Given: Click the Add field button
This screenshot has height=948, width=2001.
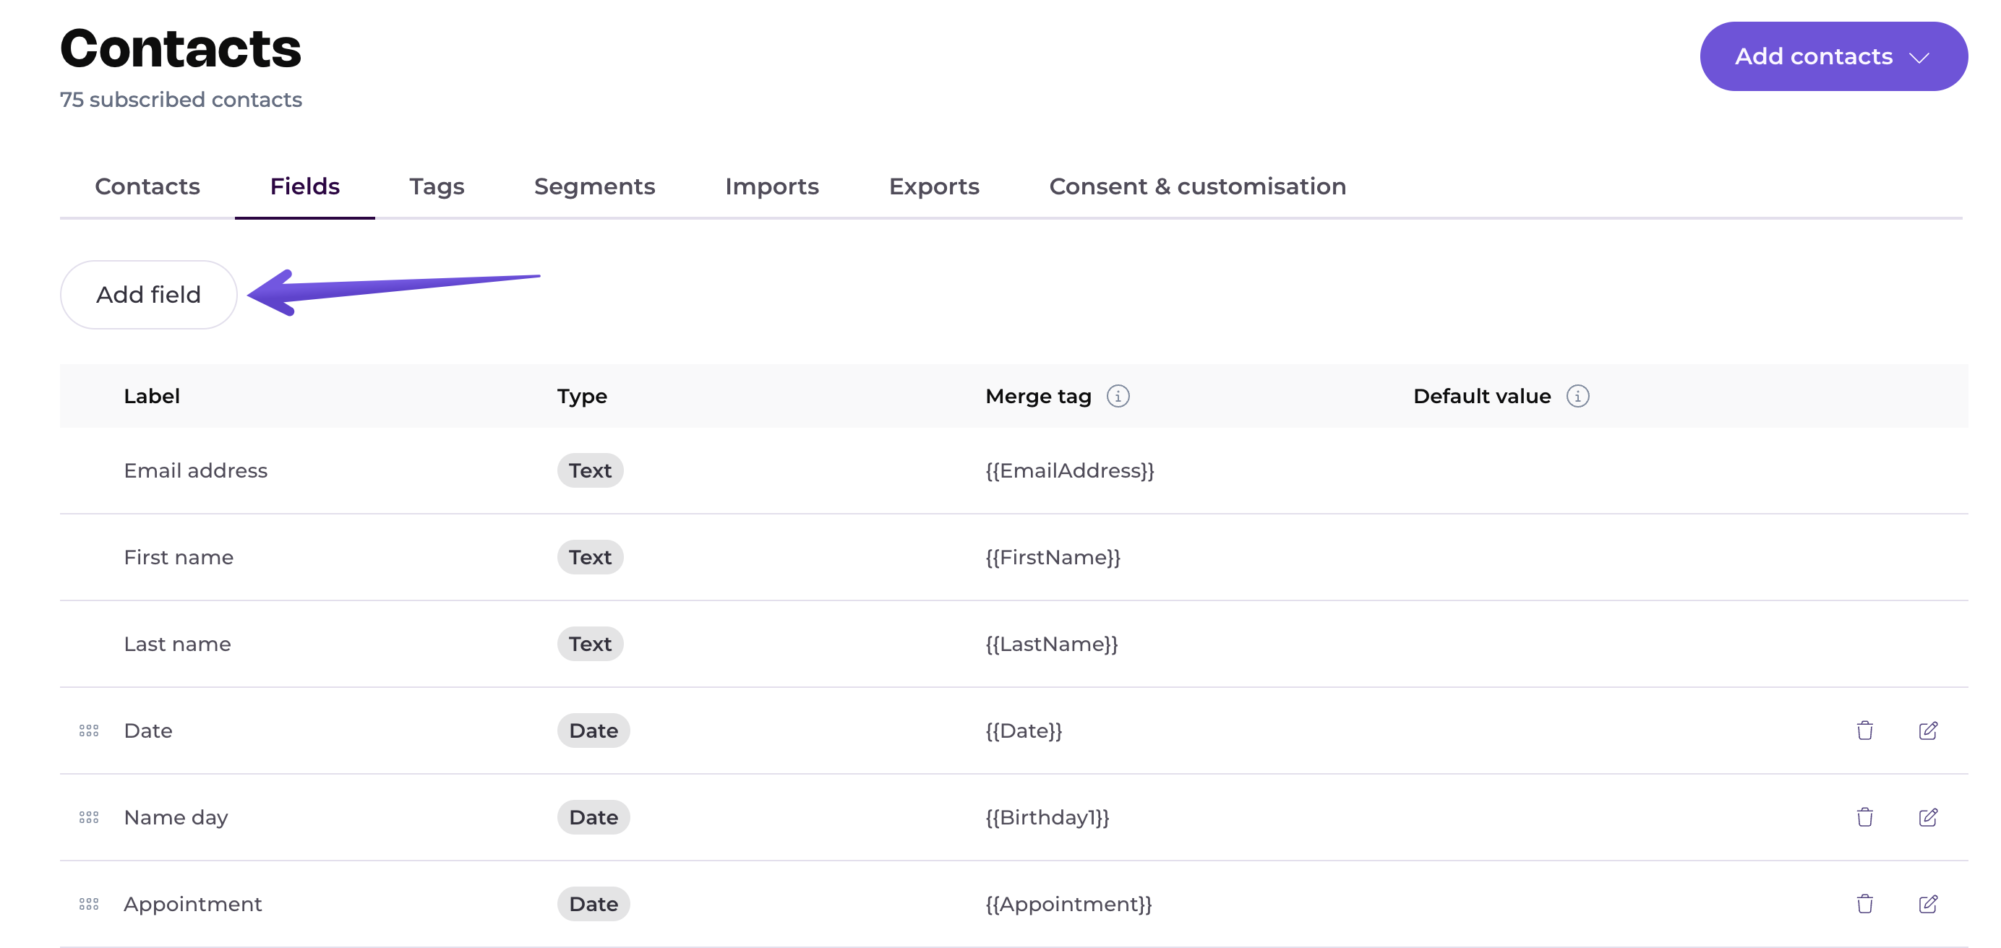Looking at the screenshot, I should (148, 295).
